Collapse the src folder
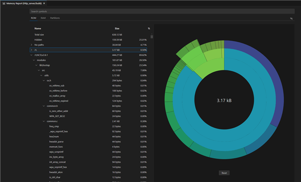Viewport: 301px width, 182px height. (39, 70)
